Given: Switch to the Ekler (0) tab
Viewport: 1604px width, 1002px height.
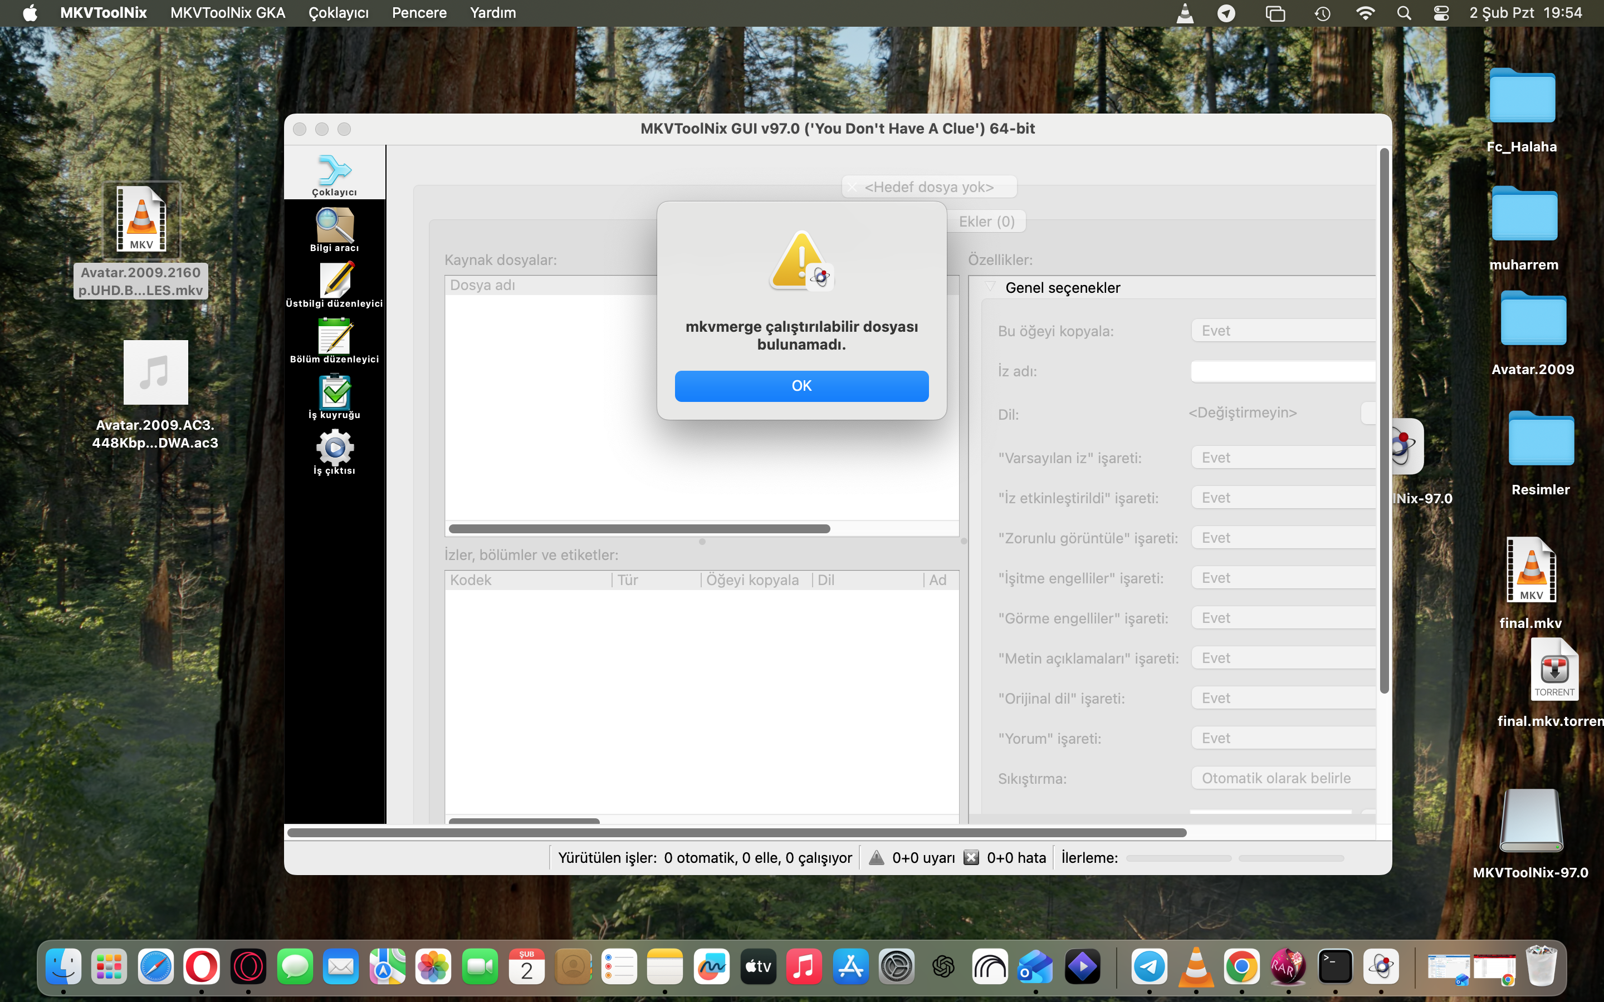Looking at the screenshot, I should [x=986, y=222].
